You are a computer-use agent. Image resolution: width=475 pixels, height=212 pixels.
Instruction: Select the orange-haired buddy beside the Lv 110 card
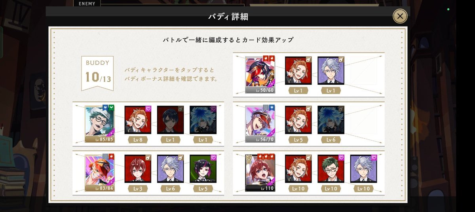point(298,168)
